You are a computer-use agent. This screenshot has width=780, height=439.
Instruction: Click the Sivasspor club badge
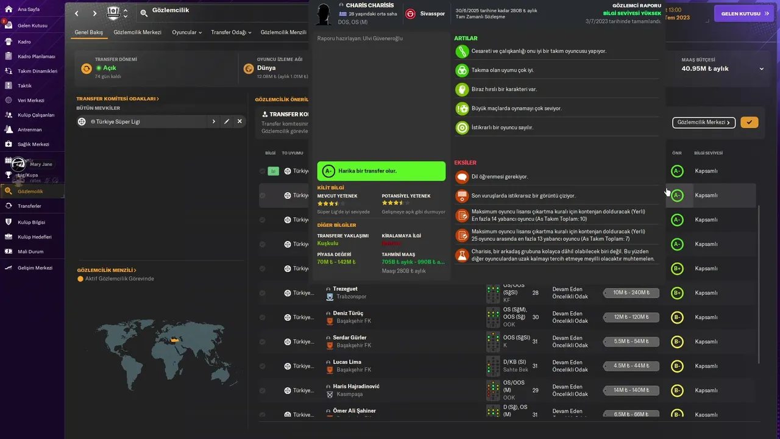click(x=410, y=13)
